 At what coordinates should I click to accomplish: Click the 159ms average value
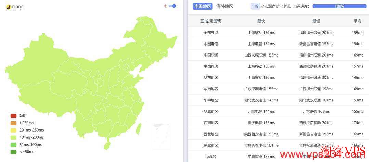357,33
